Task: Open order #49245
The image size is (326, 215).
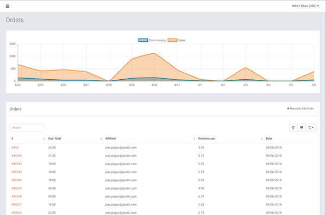Action: pos(17,156)
